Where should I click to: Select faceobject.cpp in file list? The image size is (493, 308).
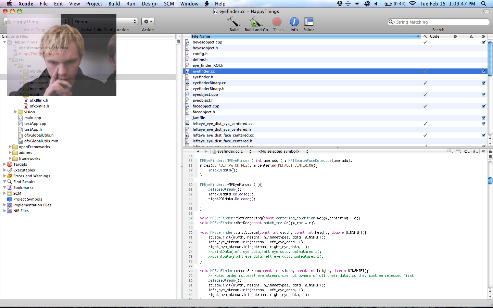[206, 106]
